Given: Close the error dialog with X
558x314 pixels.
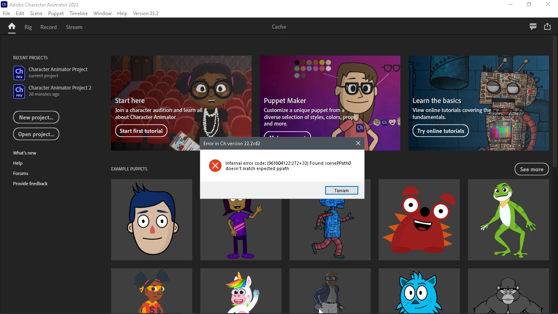Looking at the screenshot, I should (x=358, y=143).
